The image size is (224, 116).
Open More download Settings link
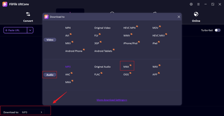point(112,100)
